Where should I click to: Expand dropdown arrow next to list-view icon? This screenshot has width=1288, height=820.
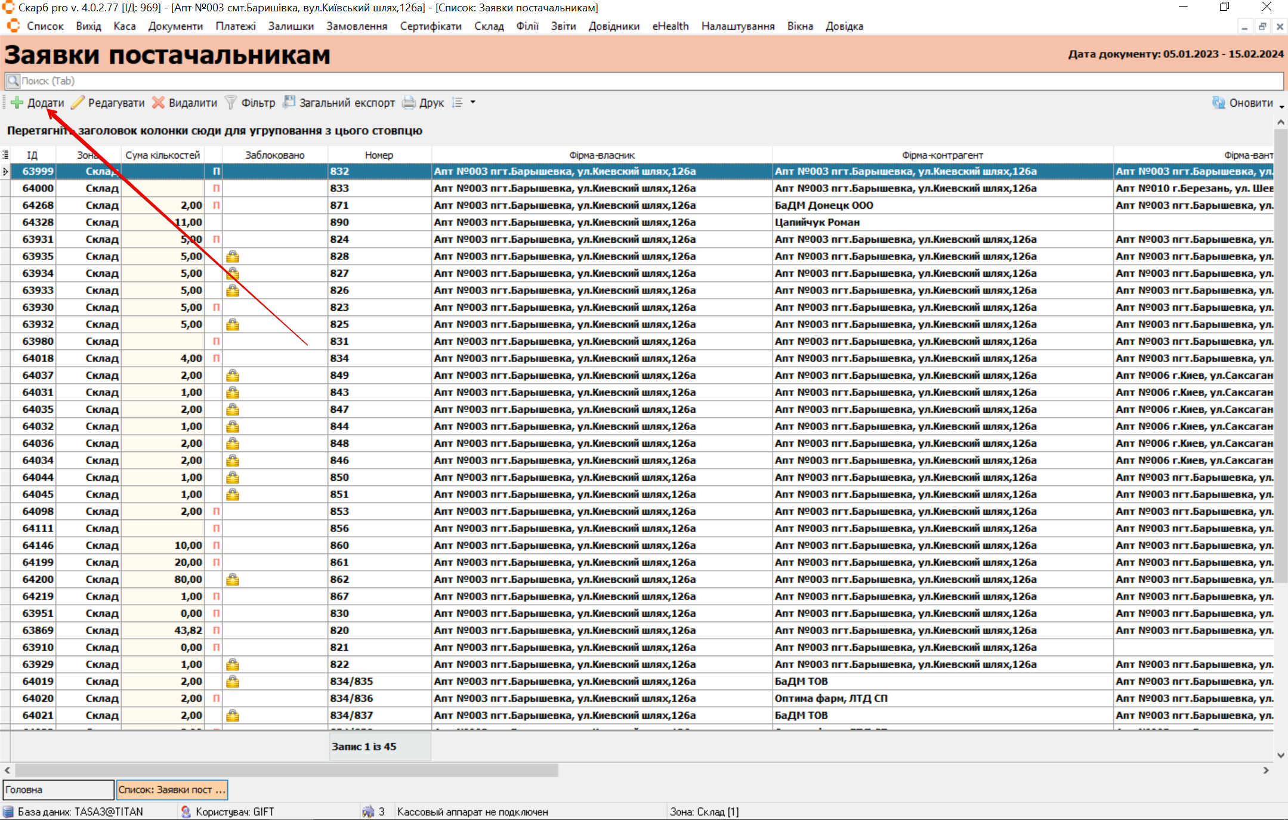473,103
